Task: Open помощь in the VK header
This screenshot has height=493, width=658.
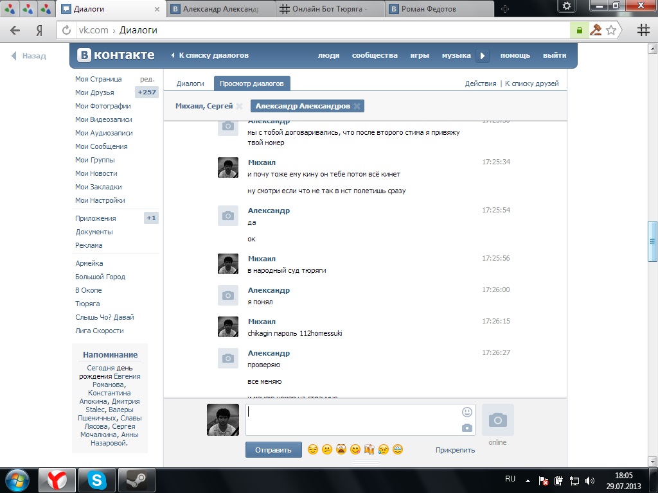Action: pos(515,55)
